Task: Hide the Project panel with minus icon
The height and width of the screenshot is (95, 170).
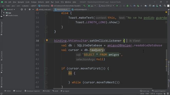Action: 33,9
